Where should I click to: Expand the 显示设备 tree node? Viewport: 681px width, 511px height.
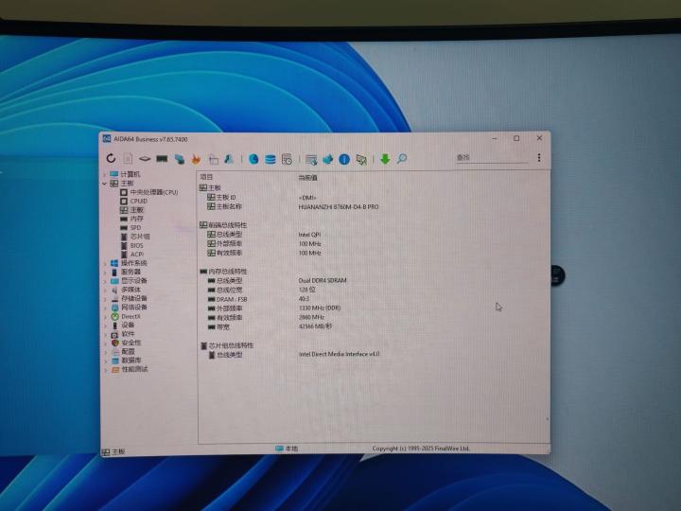105,281
